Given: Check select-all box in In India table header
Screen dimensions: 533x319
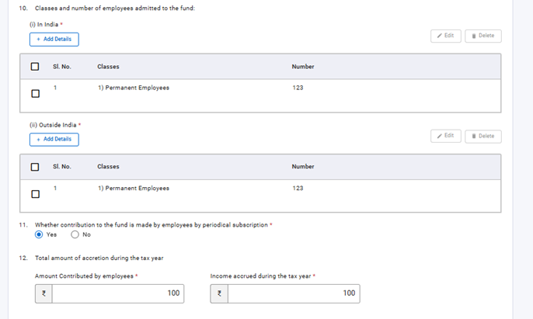Looking at the screenshot, I should tap(35, 67).
